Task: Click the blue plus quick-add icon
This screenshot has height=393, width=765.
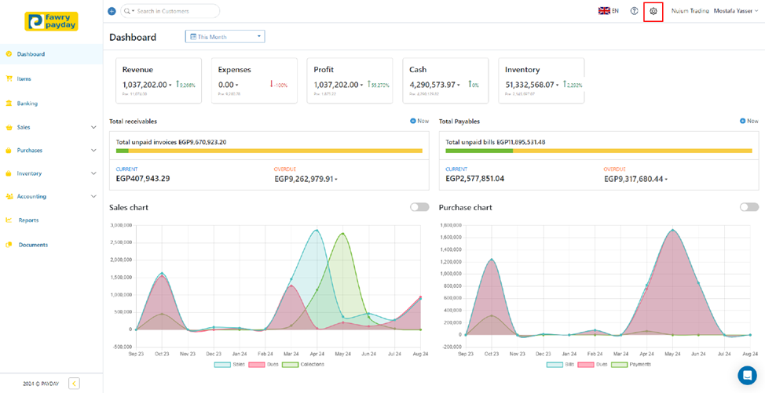Action: [x=112, y=12]
